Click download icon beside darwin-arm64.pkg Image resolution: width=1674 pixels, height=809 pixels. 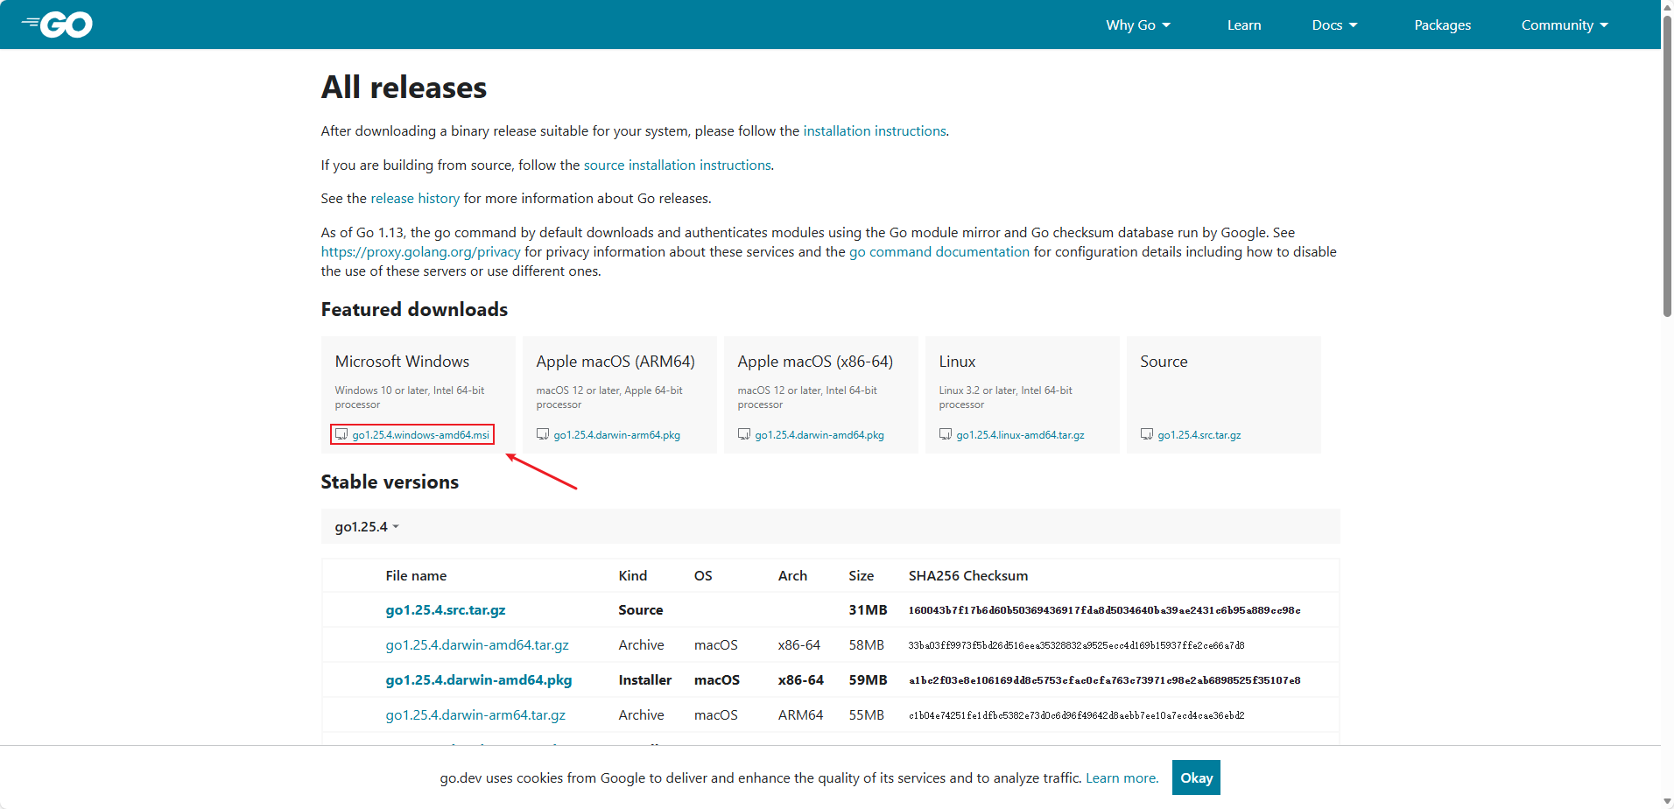point(543,434)
